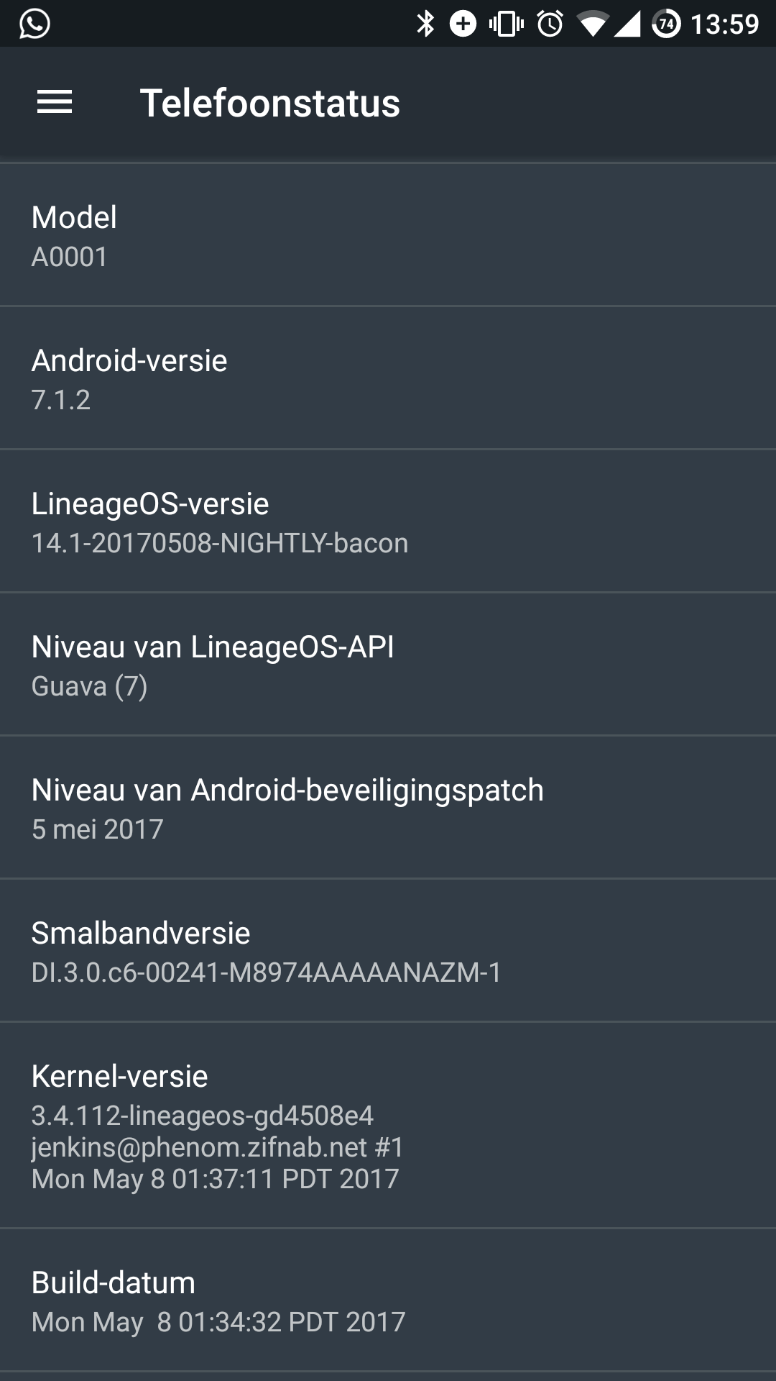Tap the Android-versie 7.1.2 item
This screenshot has width=776, height=1381.
[388, 379]
